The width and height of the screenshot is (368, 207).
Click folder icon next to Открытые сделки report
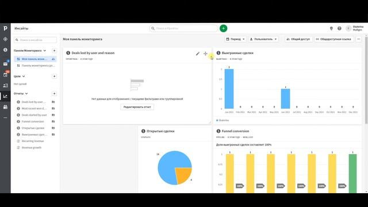pos(53,128)
